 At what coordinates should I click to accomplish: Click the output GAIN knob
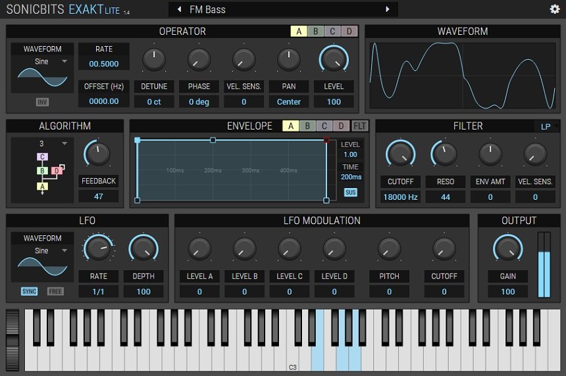tap(507, 248)
